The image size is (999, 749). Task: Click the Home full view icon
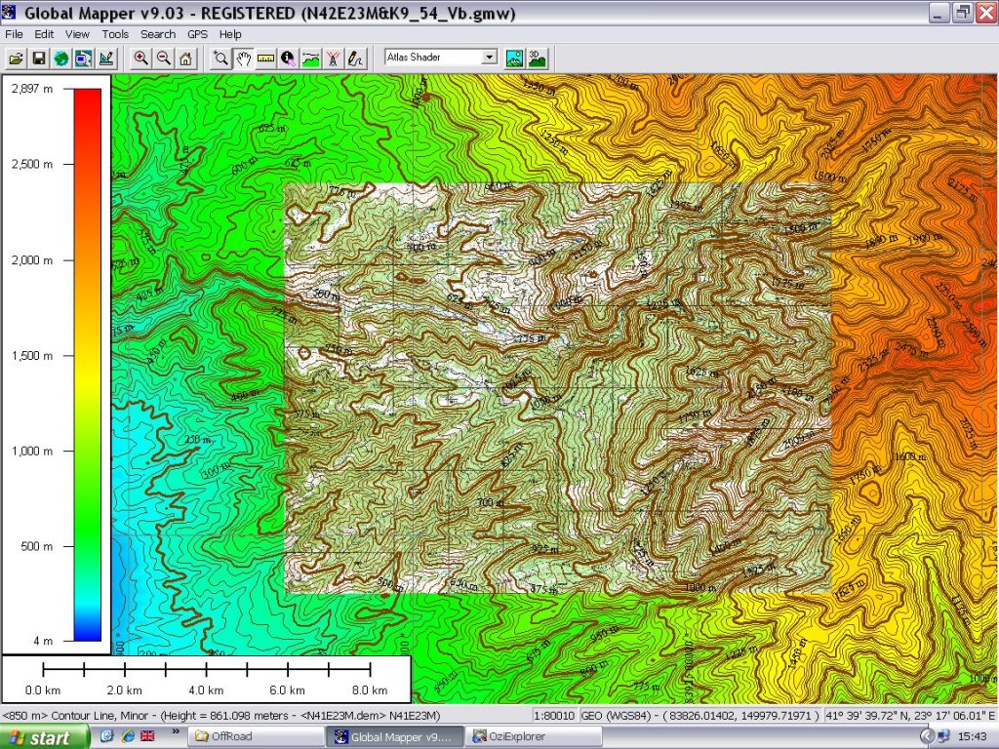pyautogui.click(x=185, y=59)
